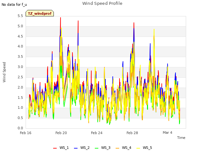Screen dimensions: 205x154
Task: Click the 2.0 y-axis tick label
Action: click(x=20, y=87)
